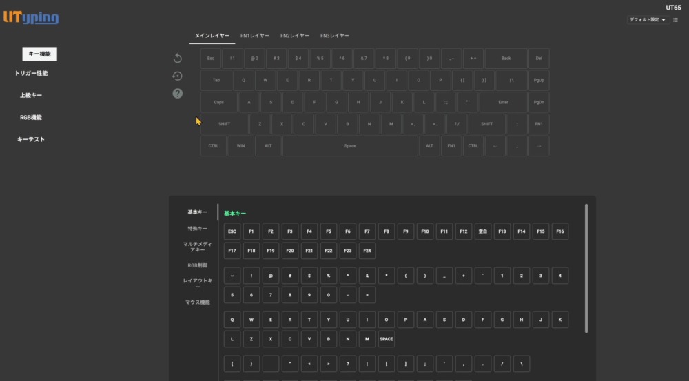Pick the SPACE key in the basic keys panel

tap(387, 339)
